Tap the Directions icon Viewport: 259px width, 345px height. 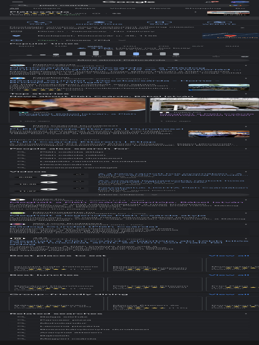[99, 23]
